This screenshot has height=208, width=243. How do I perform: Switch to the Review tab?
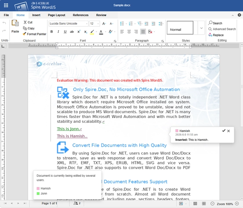(101, 15)
